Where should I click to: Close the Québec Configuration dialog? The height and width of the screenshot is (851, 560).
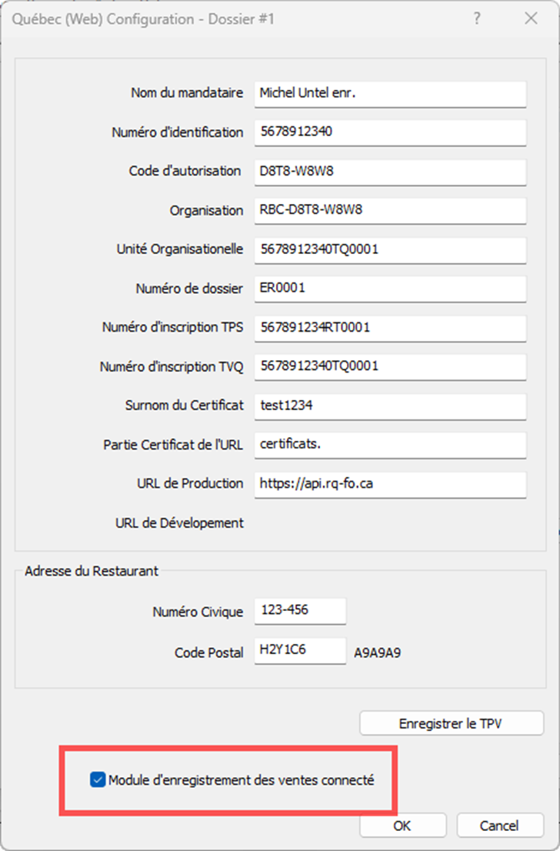531,18
